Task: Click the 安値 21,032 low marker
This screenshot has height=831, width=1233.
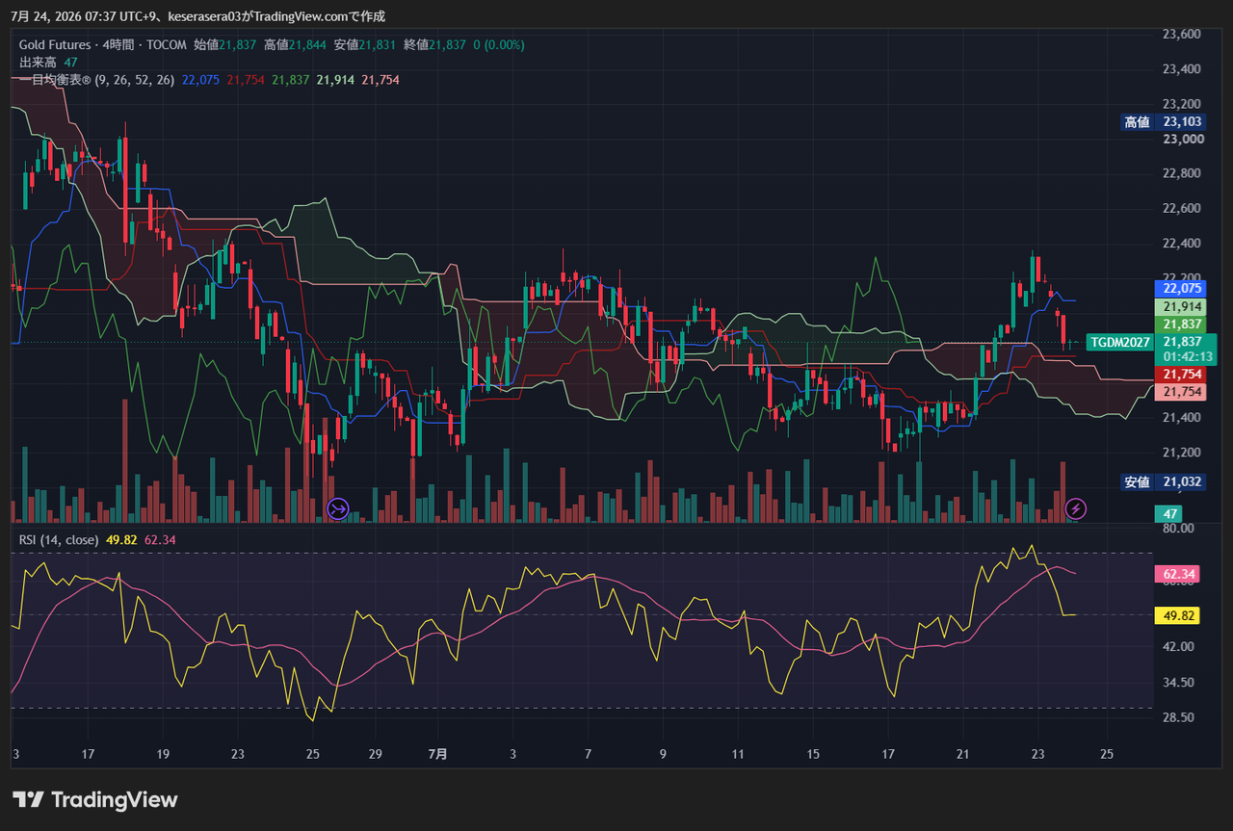Action: click(x=1163, y=481)
